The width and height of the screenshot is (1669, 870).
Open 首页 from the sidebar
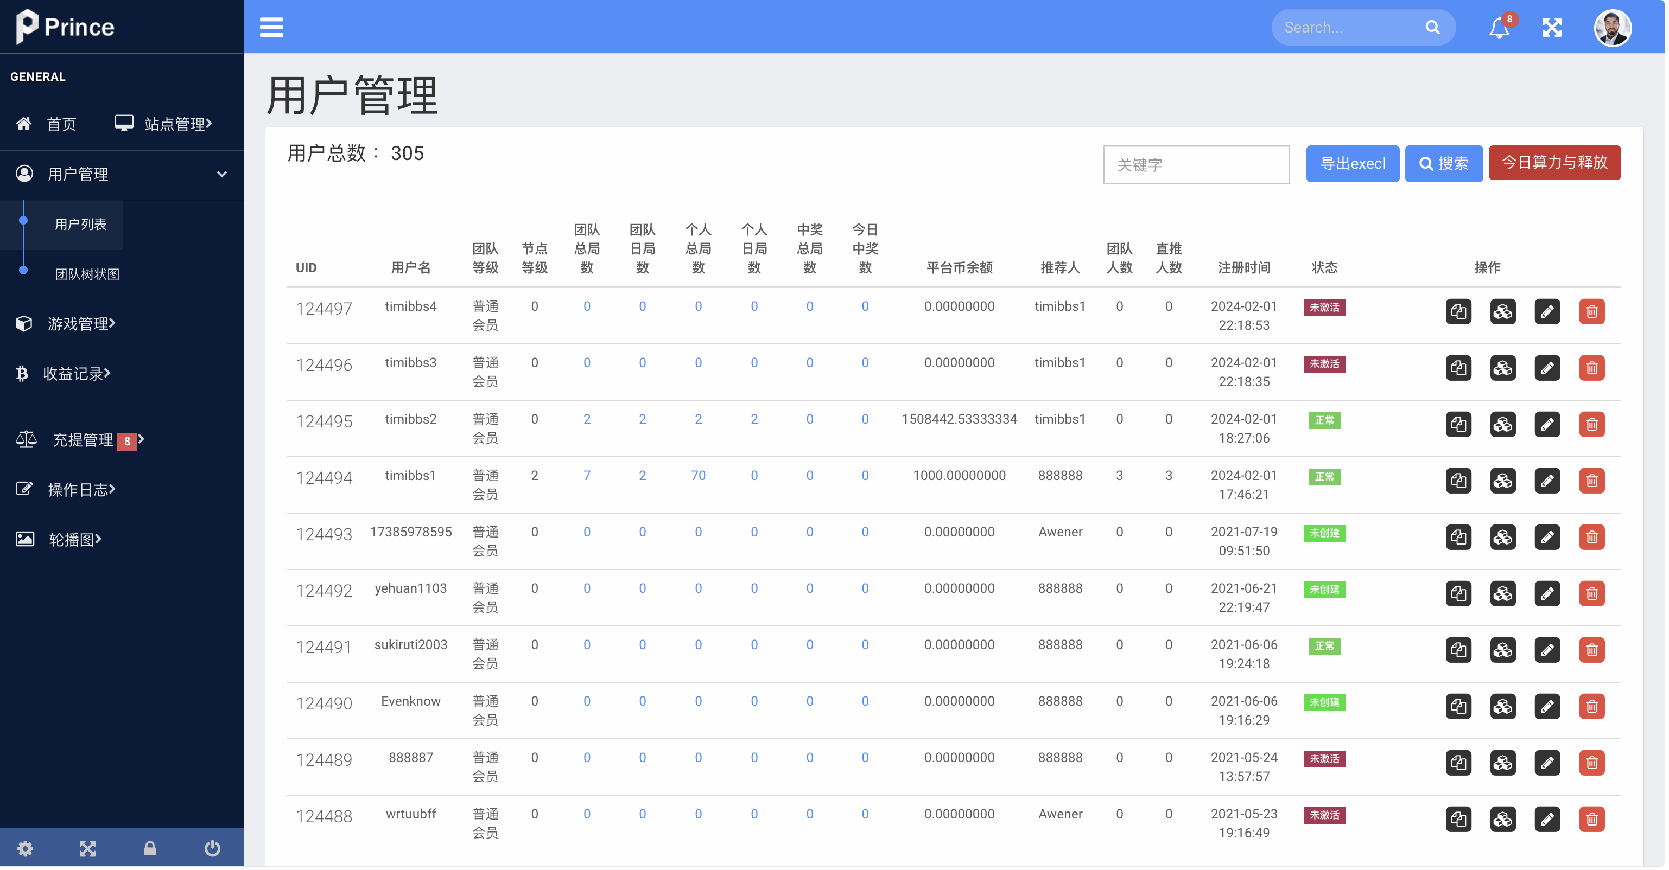[61, 124]
